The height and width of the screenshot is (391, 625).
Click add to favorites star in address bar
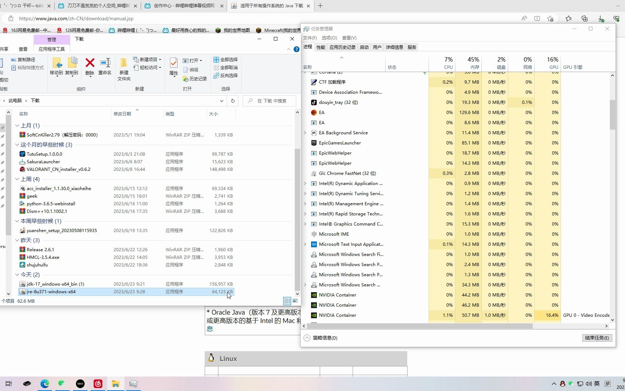click(550, 18)
